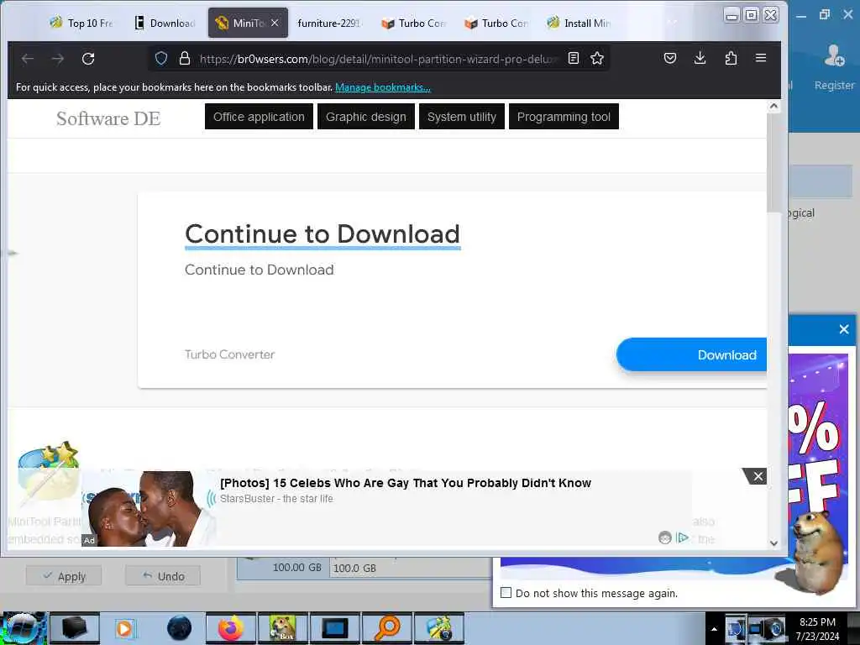Switch to the first Turbo Con tab
Image resolution: width=860 pixels, height=645 pixels.
click(413, 23)
